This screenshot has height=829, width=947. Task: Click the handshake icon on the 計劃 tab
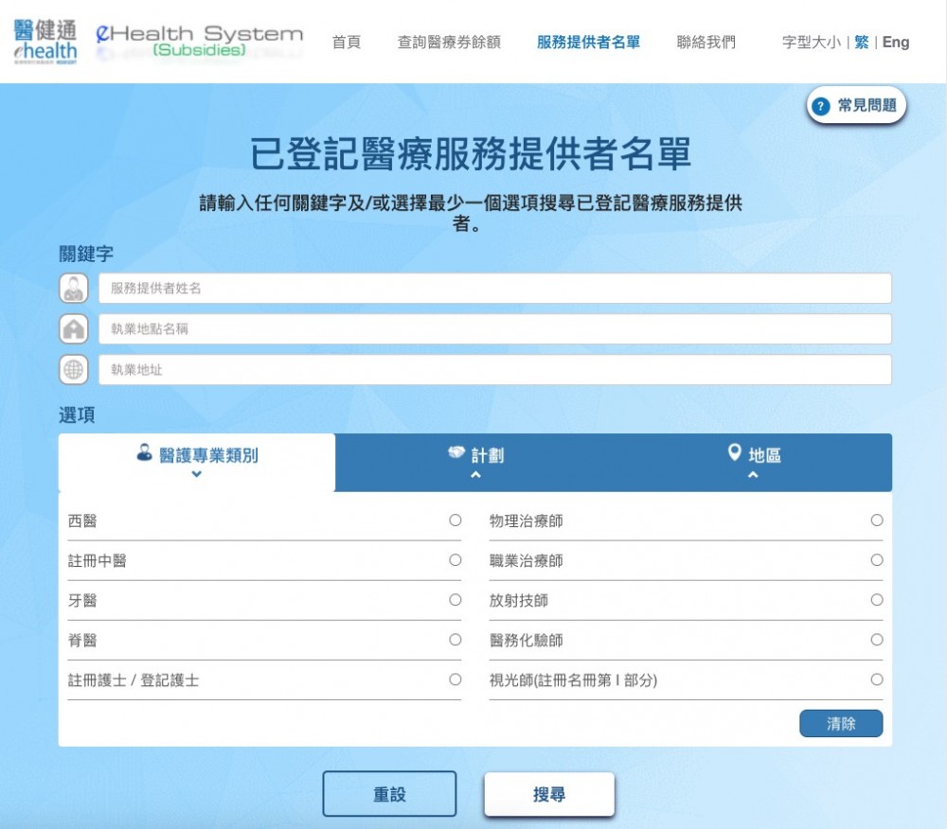coord(457,453)
